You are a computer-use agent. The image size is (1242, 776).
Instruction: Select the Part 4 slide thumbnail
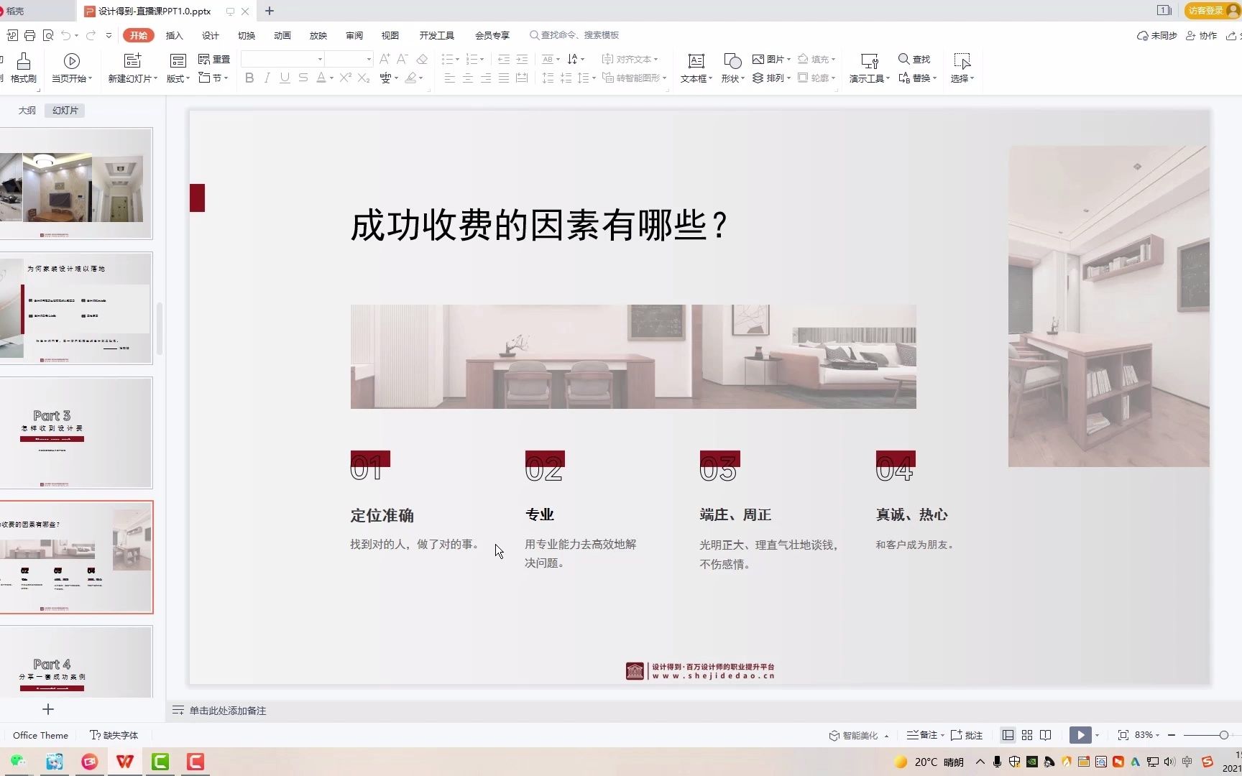[77, 662]
